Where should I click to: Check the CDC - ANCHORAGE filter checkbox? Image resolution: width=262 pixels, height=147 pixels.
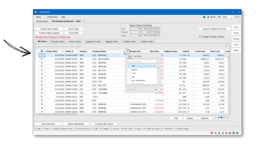click(130, 80)
